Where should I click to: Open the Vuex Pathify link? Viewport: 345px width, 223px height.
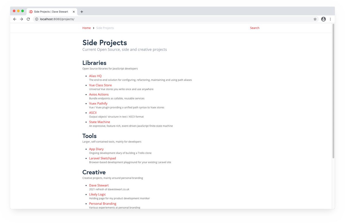(x=98, y=103)
